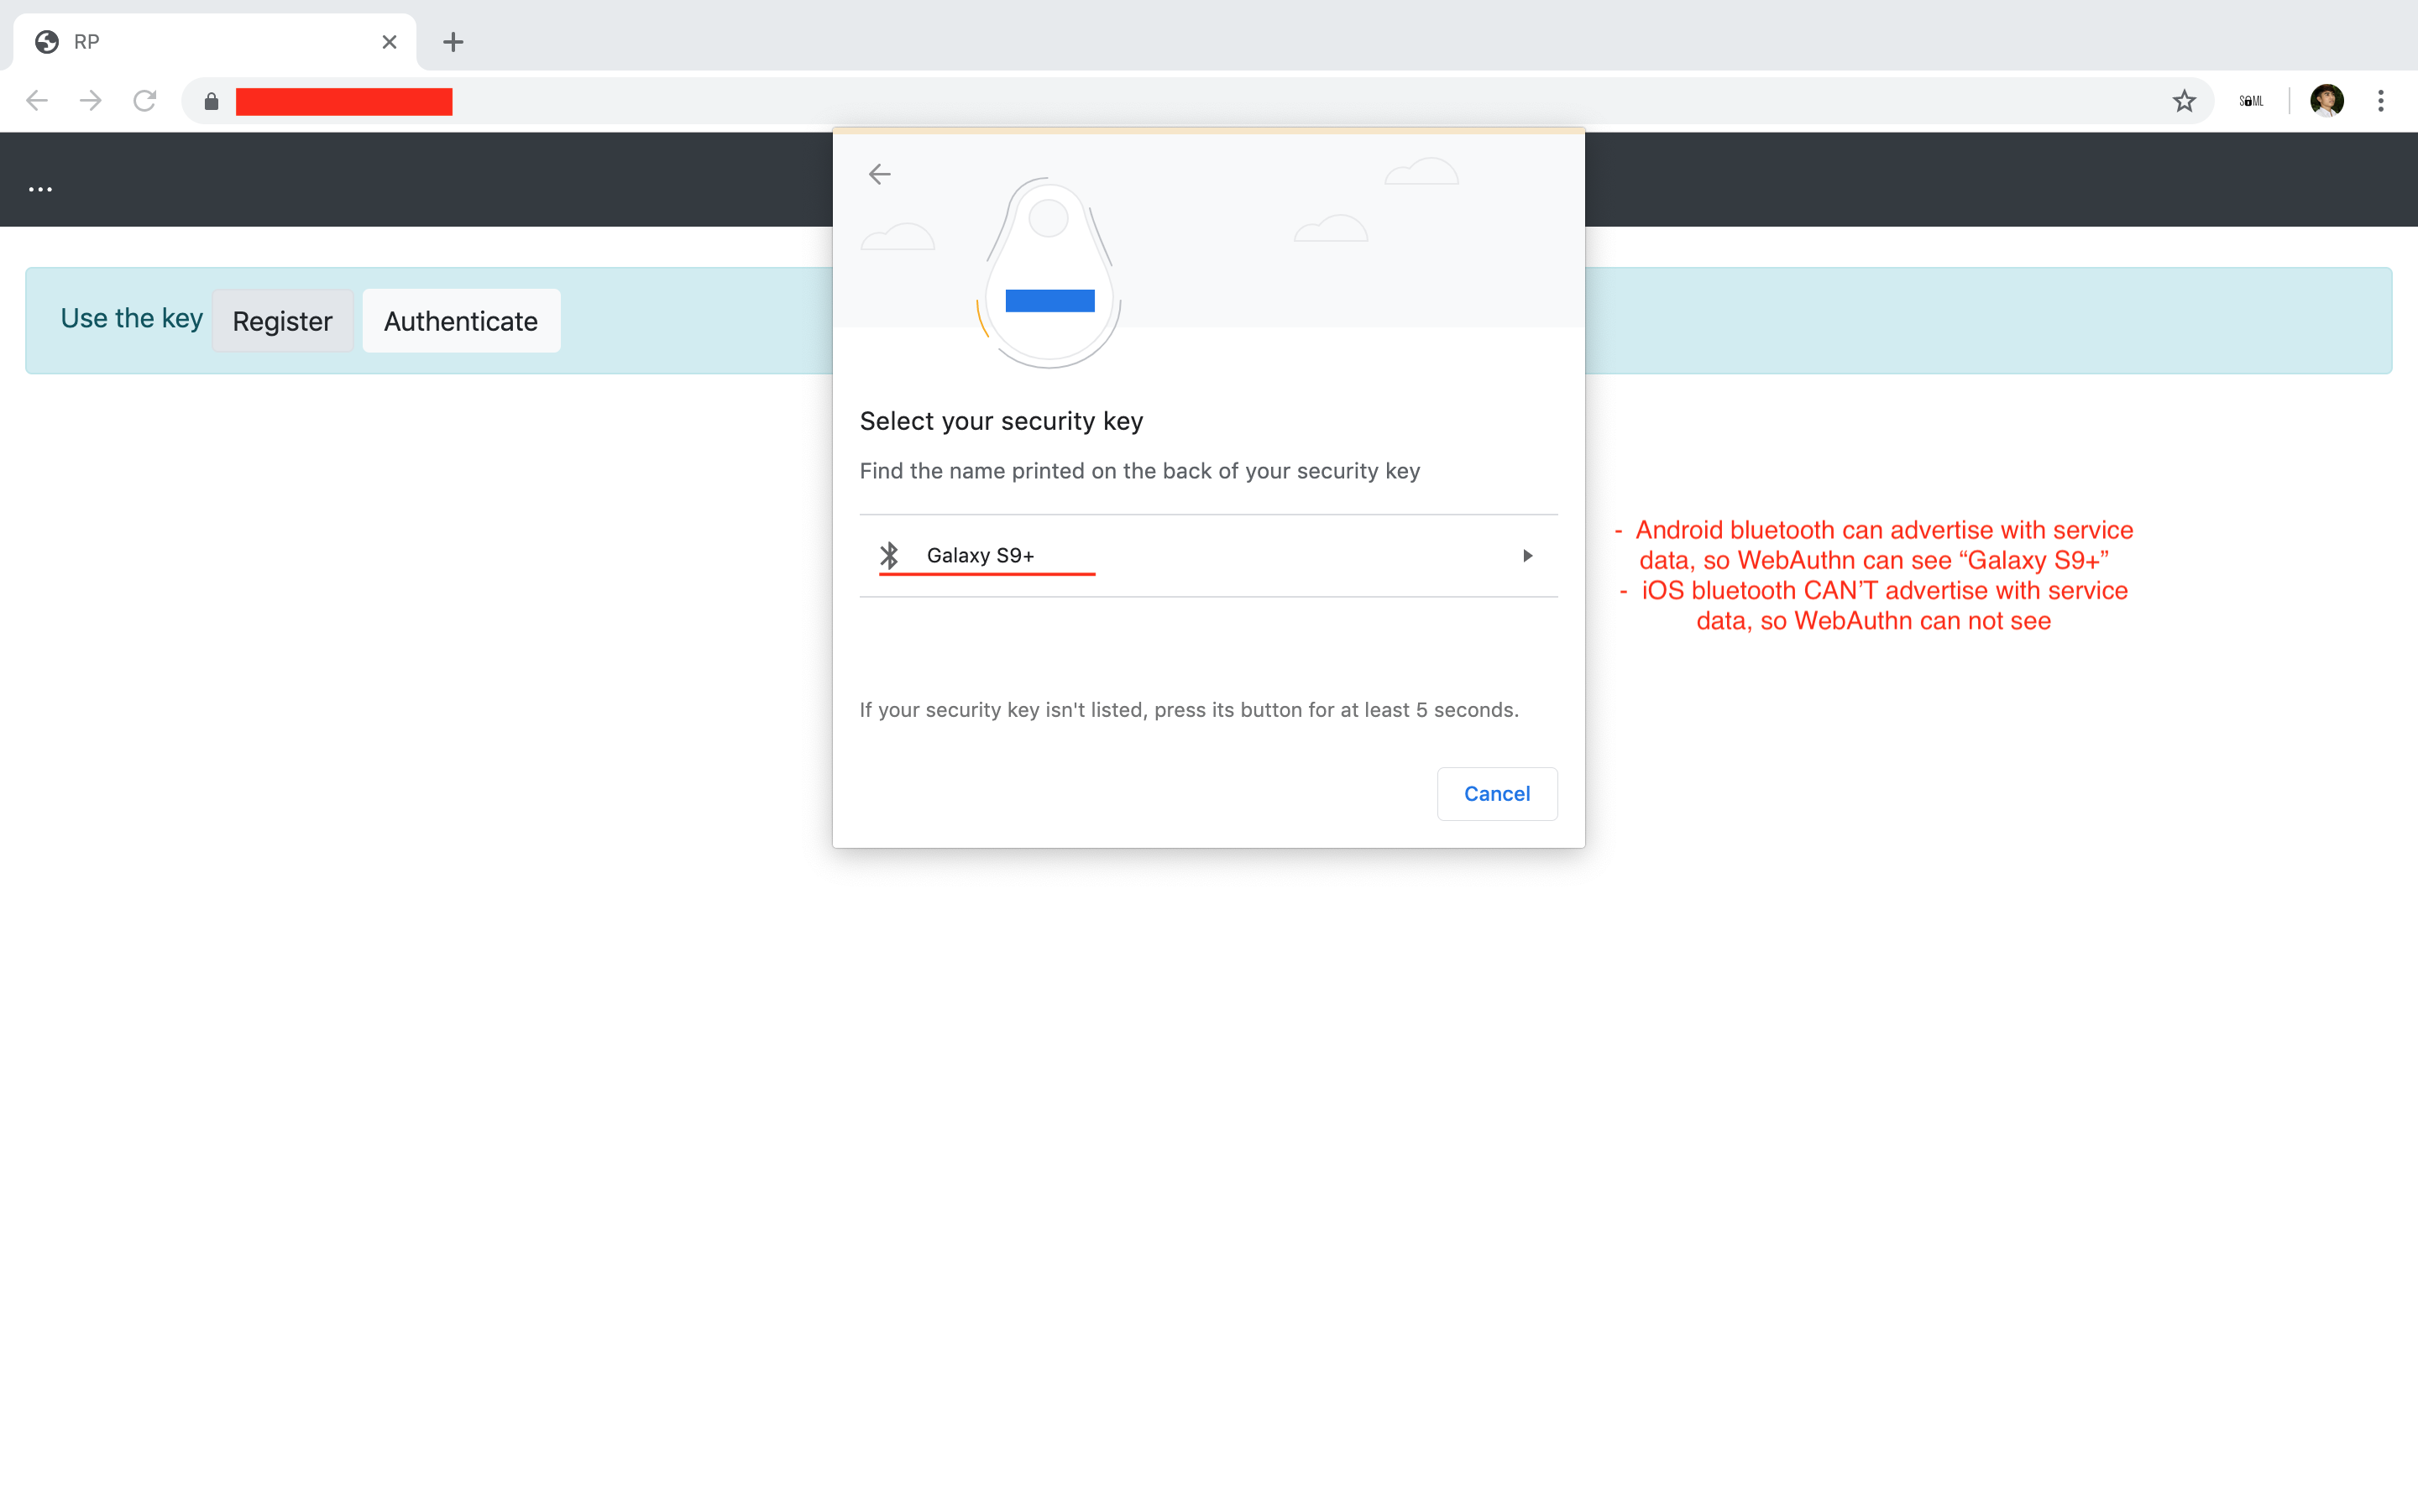Open the three-dot navbar menu
2418x1511 pixels.
click(40, 189)
